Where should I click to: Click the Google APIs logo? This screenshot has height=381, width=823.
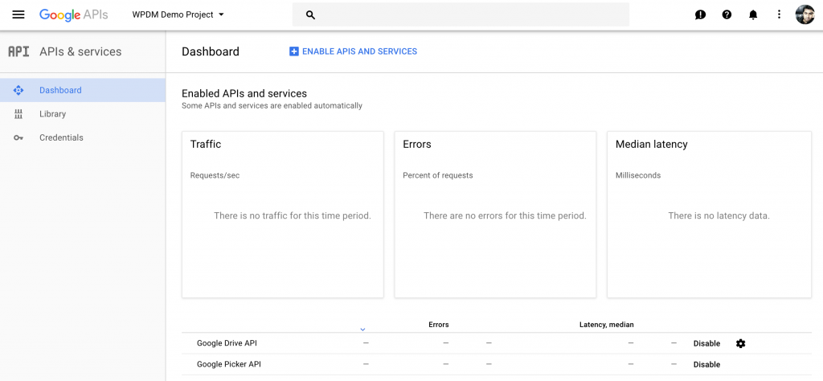[73, 14]
